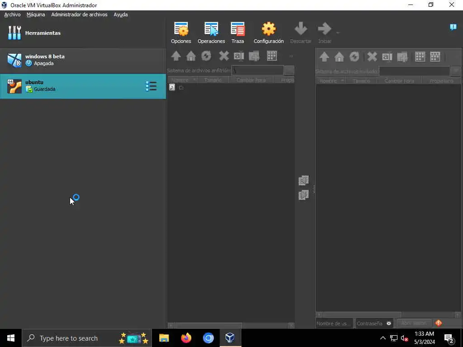This screenshot has width=463, height=347.
Task: Rename item in guest file panel
Action: [387, 56]
